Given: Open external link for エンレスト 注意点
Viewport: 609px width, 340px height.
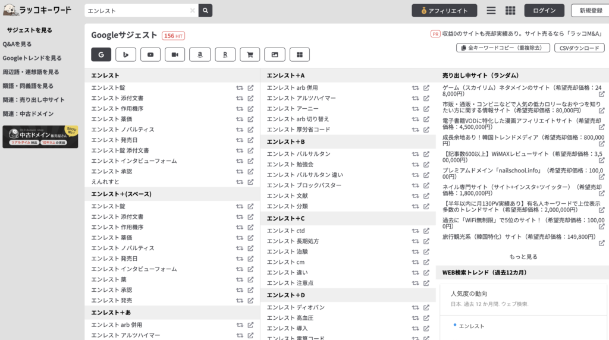Looking at the screenshot, I should (426, 284).
